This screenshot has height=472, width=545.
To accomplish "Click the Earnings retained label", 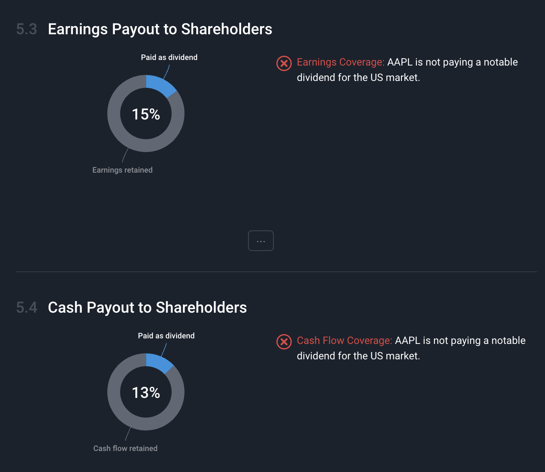I will click(x=123, y=170).
